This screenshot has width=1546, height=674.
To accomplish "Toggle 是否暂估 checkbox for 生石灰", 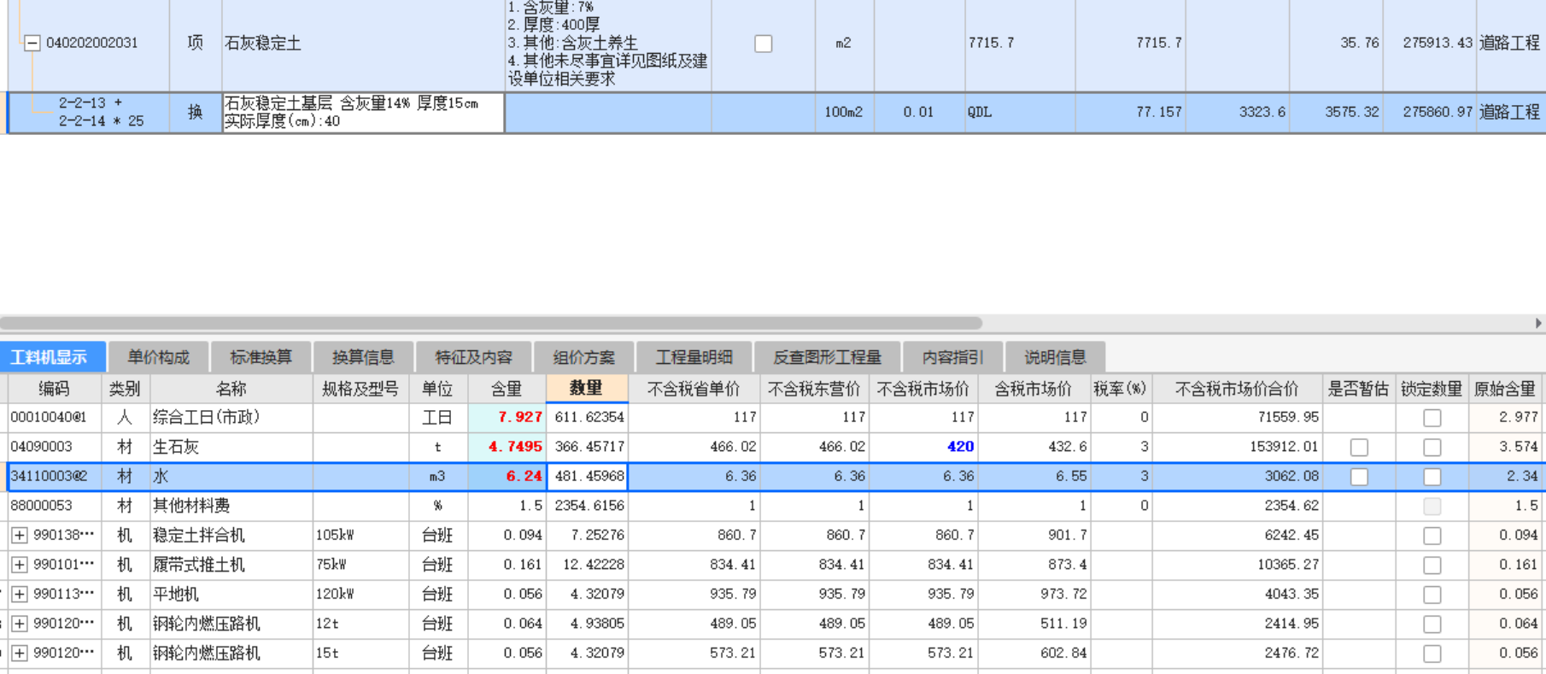I will [x=1359, y=448].
